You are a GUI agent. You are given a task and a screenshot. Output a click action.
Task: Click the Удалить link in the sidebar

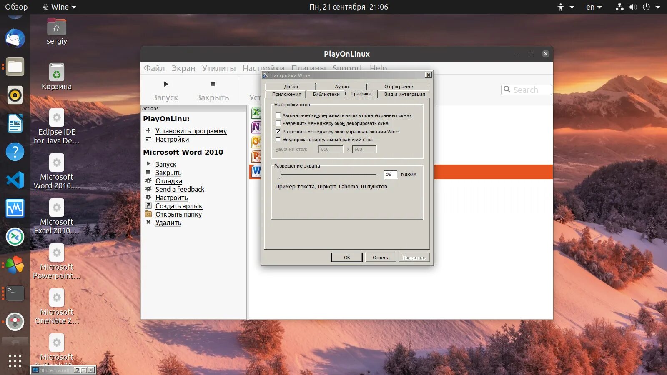pos(168,222)
